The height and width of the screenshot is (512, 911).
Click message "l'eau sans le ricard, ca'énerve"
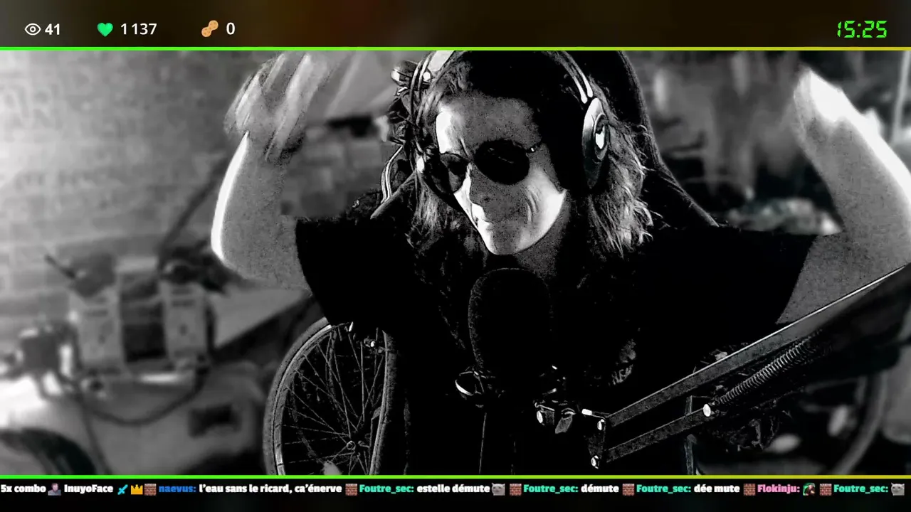[270, 489]
